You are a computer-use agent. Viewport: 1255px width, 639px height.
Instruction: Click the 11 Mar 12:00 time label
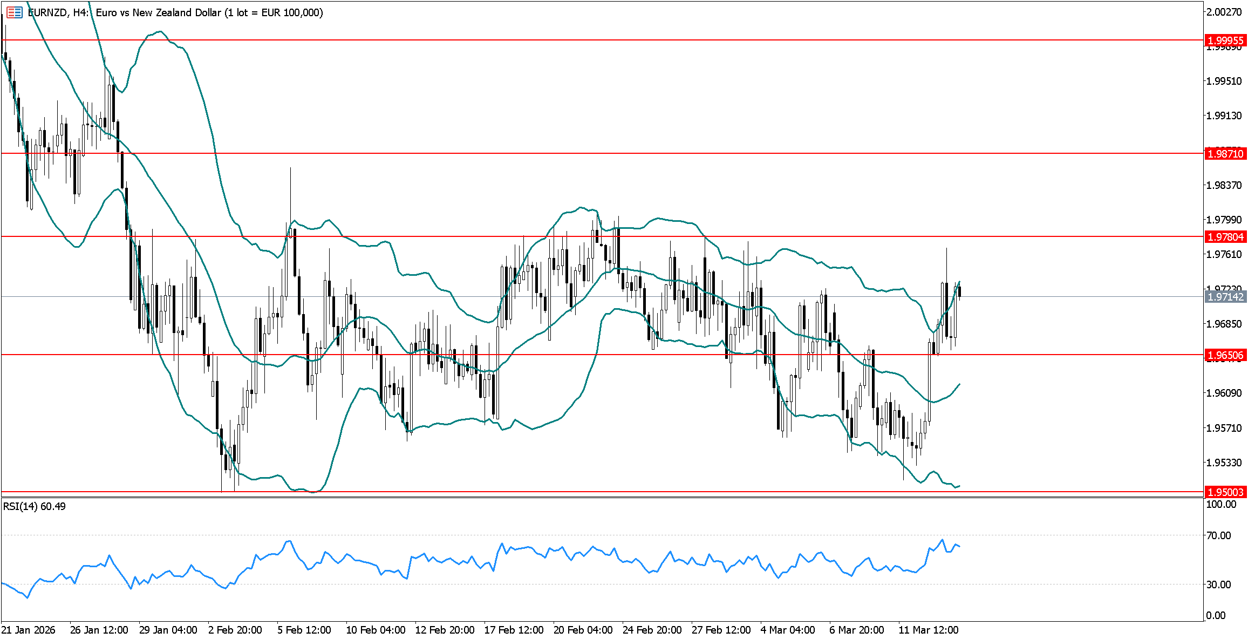[x=928, y=630]
